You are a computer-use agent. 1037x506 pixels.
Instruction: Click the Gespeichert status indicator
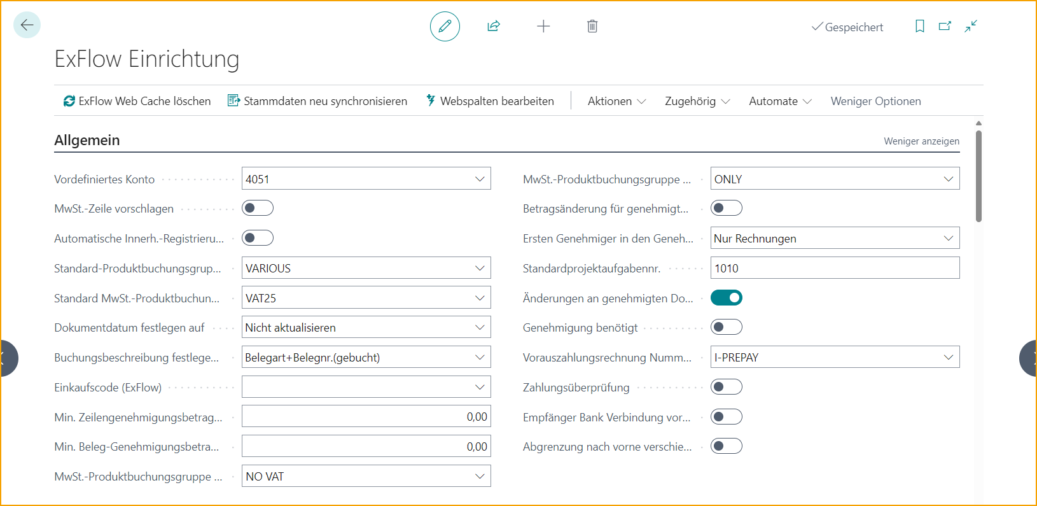[x=847, y=27]
